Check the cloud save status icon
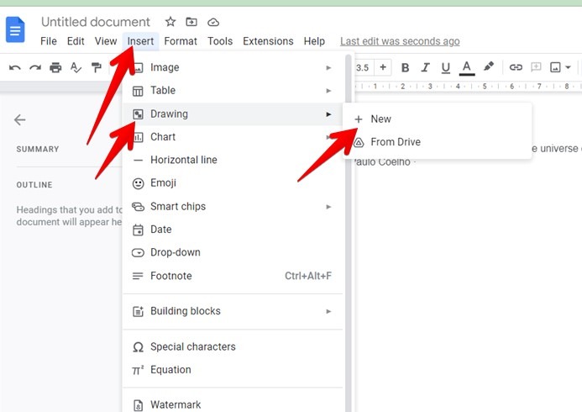 (x=213, y=23)
